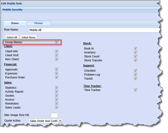Uncheck the Sales Leads checkbox
The image size is (168, 133).
(x=56, y=107)
